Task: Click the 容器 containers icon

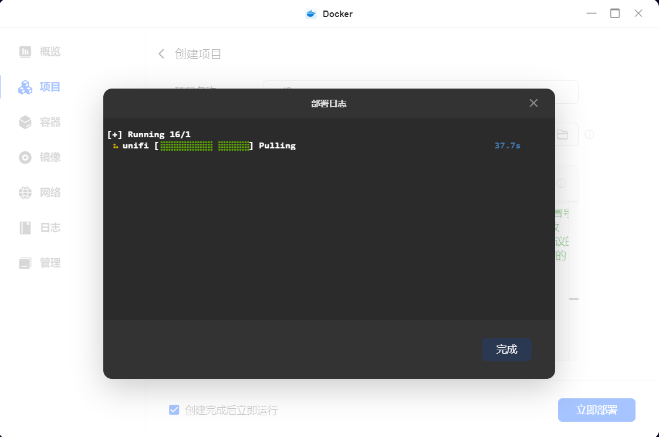Action: (x=25, y=122)
